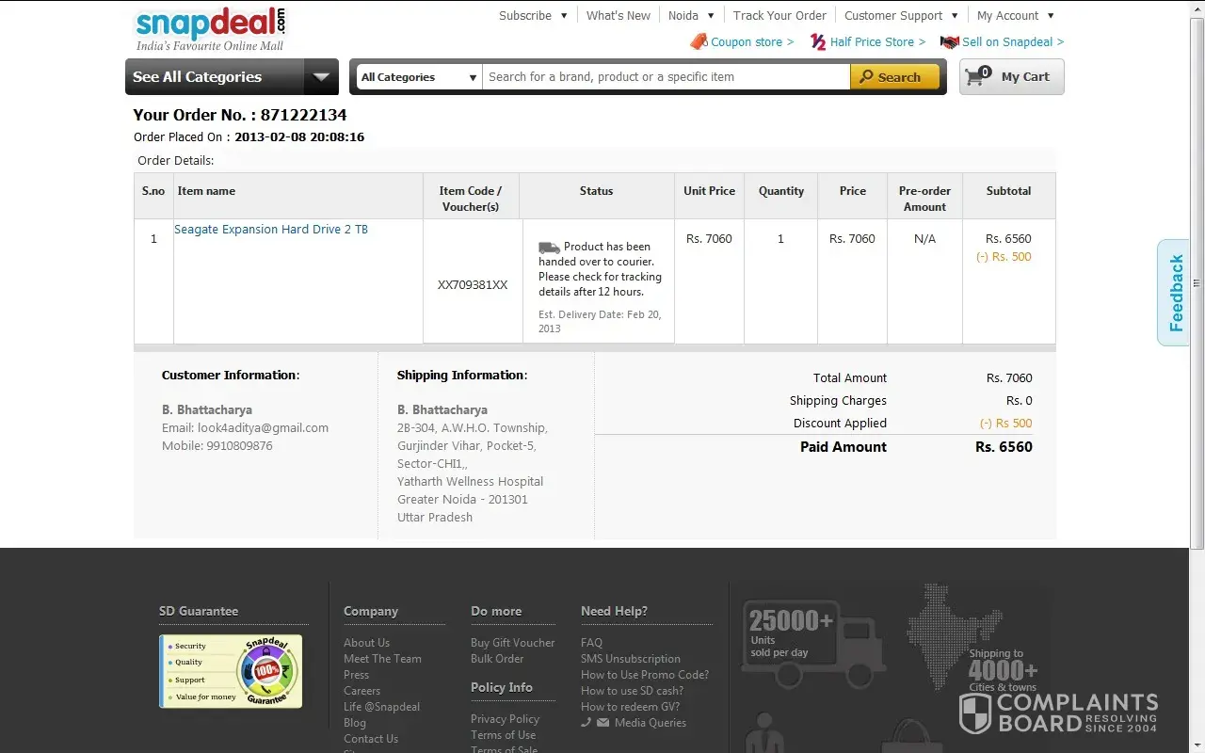
Task: Click the 25000+ units delivery truck graphic
Action: [812, 644]
